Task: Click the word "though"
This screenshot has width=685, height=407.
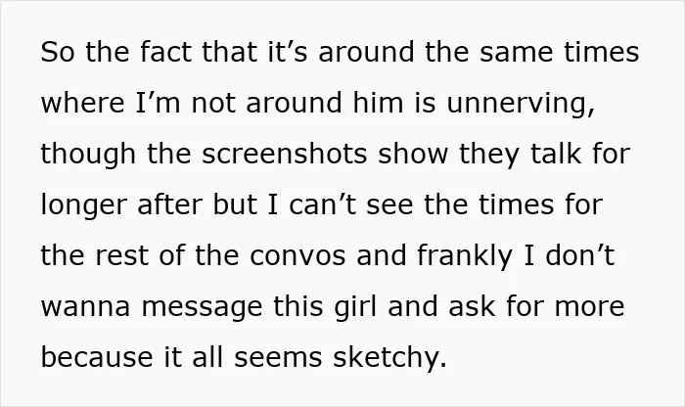Action: [88, 155]
